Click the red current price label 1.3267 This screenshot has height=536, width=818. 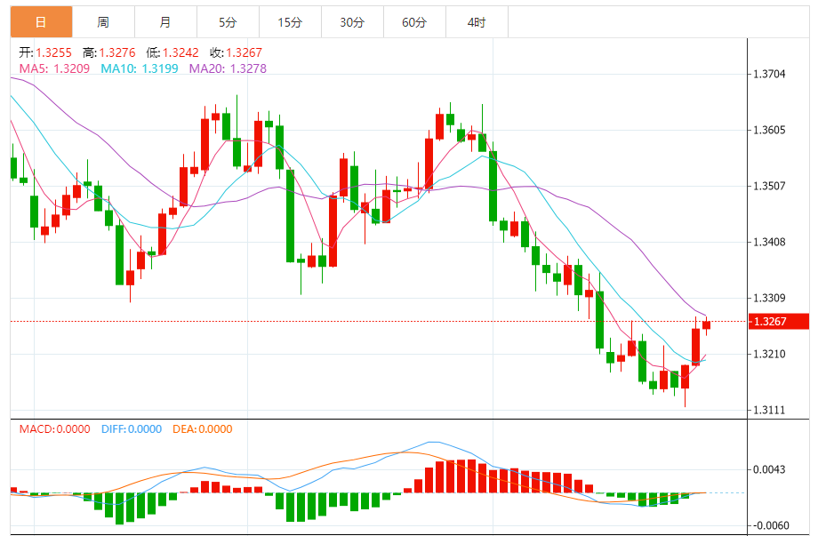[778, 321]
